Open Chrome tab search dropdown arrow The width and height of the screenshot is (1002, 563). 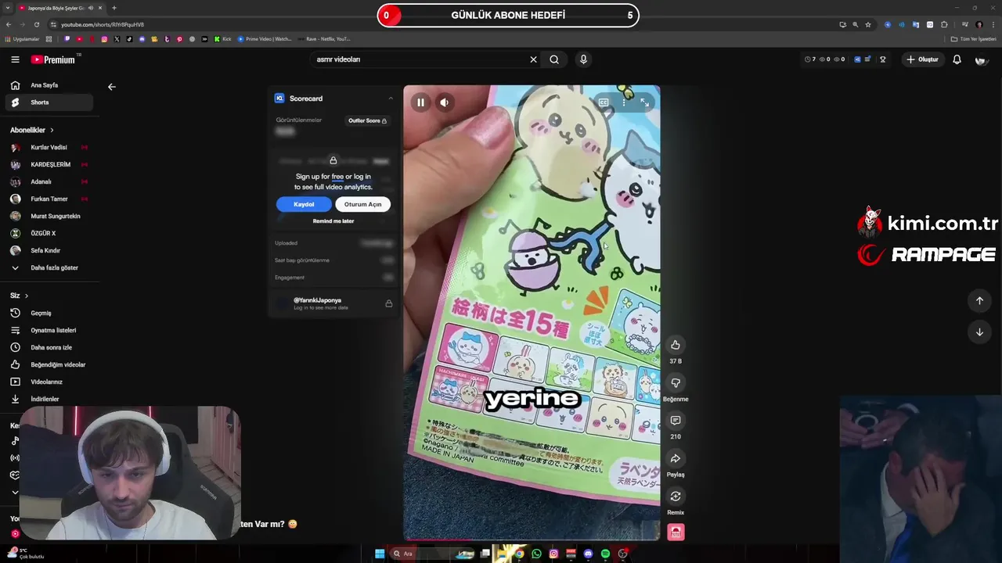tap(8, 8)
